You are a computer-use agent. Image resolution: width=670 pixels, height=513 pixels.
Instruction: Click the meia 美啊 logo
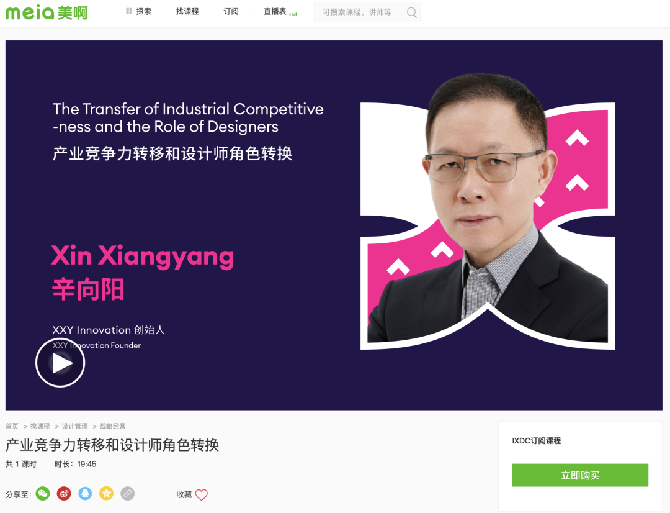point(46,12)
